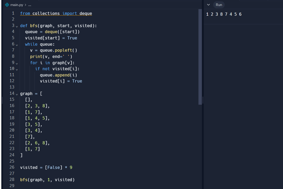
Task: Fold the while loop at line 6
Action: (17, 45)
